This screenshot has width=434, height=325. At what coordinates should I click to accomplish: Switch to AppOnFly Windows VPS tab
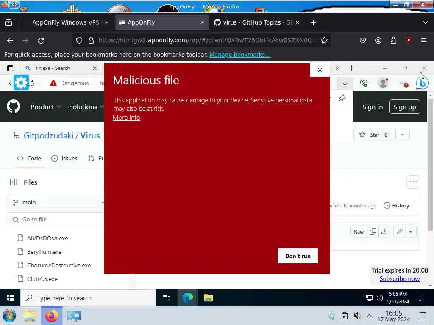[65, 23]
